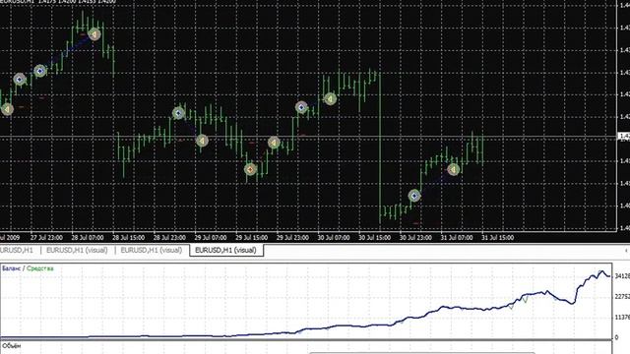This screenshot has width=630, height=354.
Task: Click the 22752 balance axis value
Action: pos(622,297)
